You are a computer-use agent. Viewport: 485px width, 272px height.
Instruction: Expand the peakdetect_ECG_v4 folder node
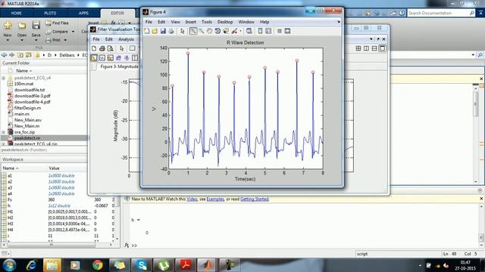coord(3,78)
